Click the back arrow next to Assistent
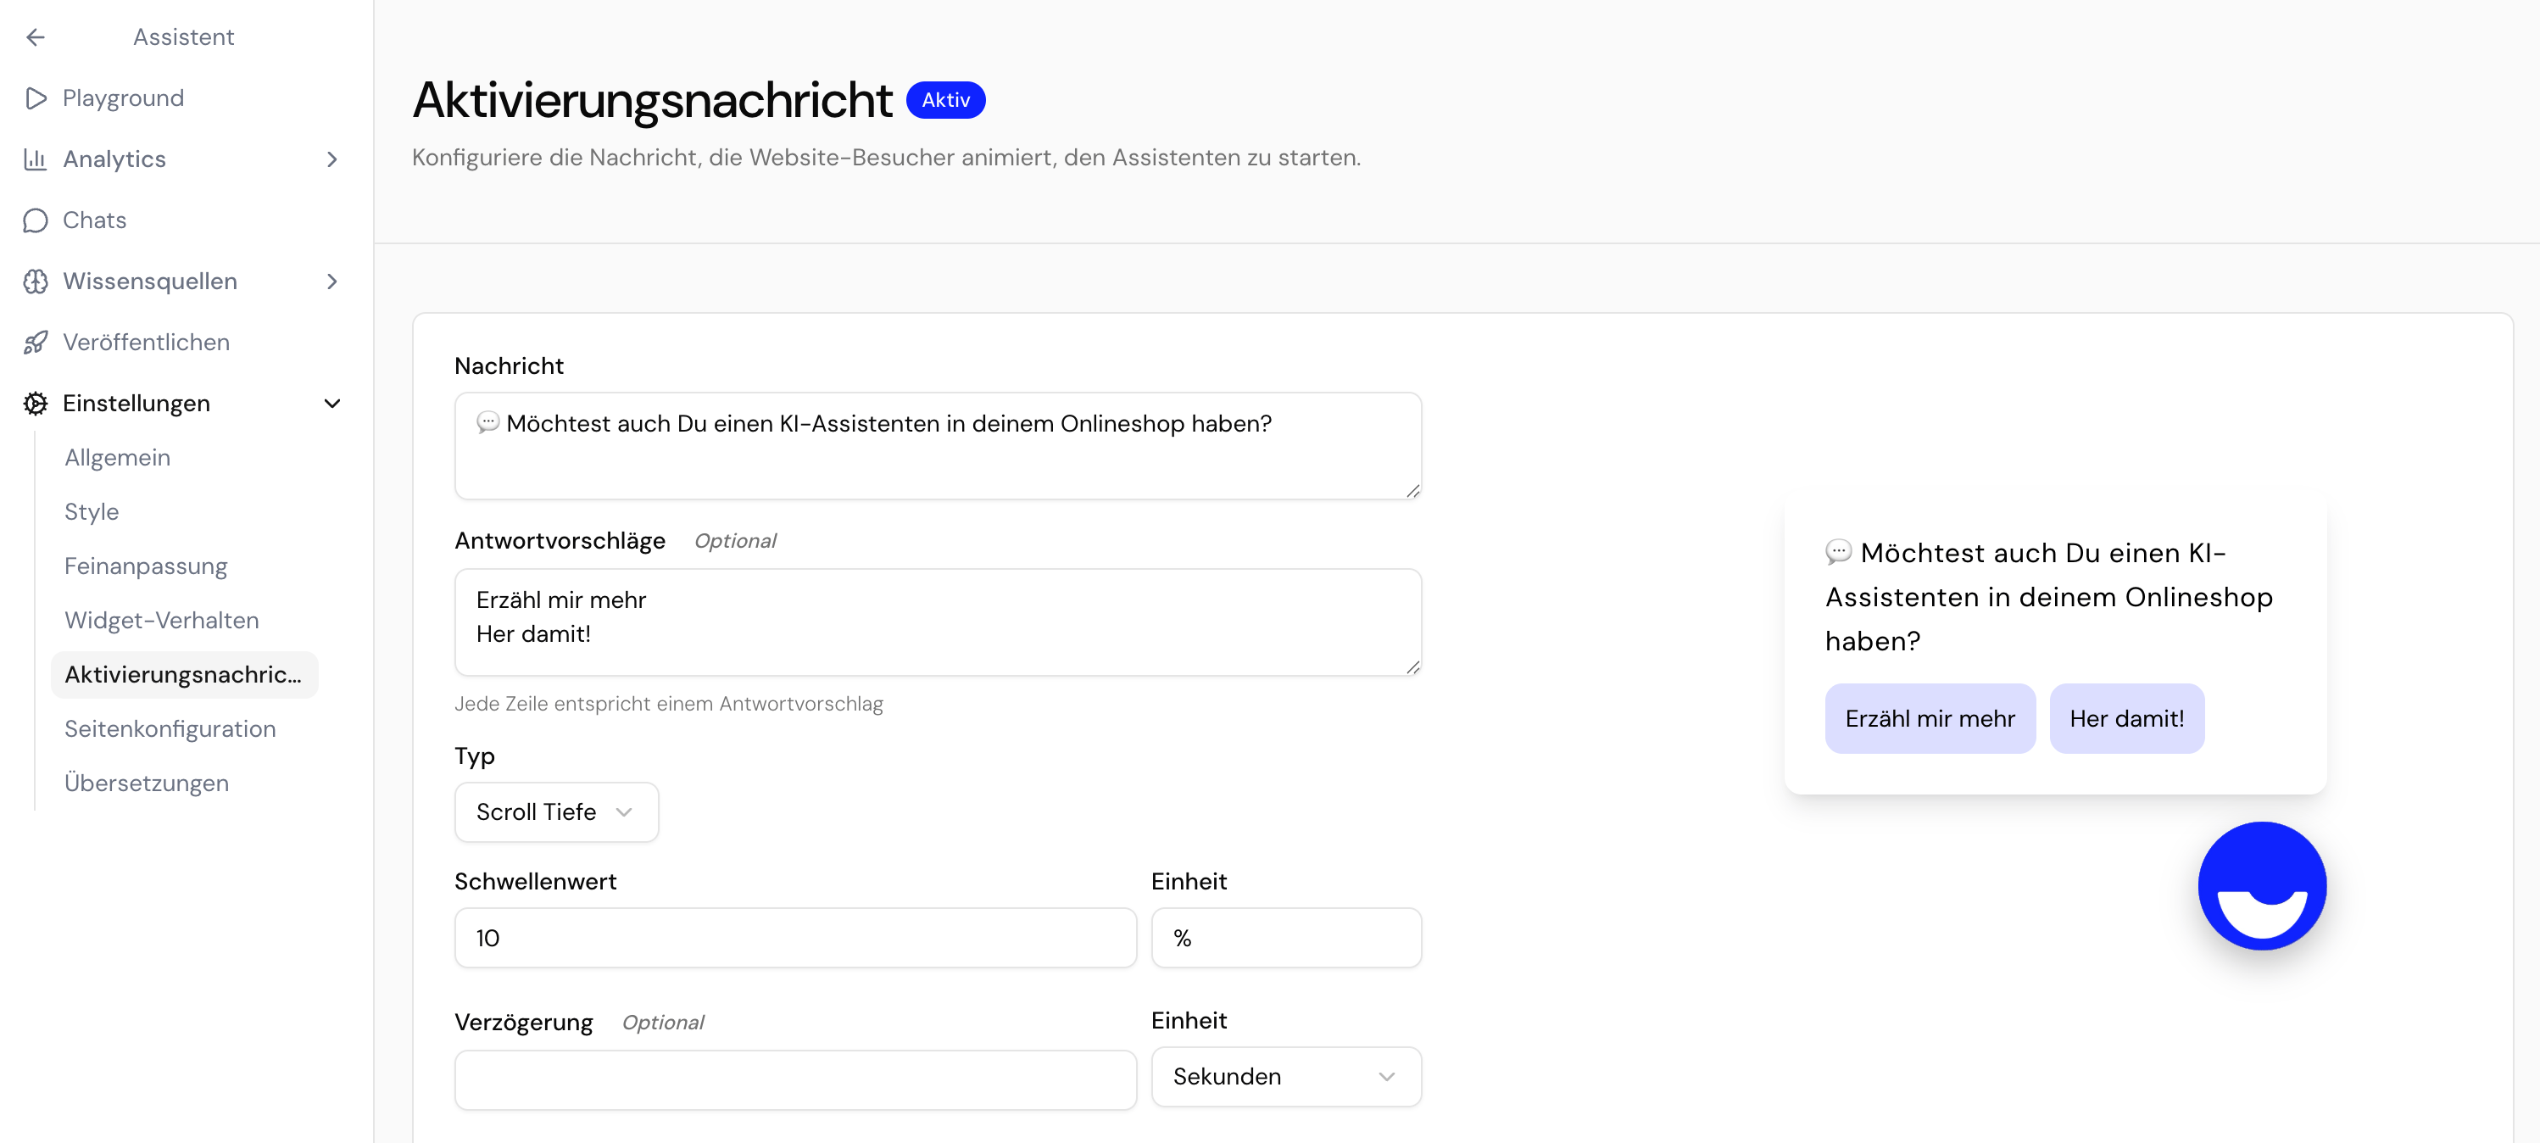The width and height of the screenshot is (2540, 1143). tap(36, 37)
